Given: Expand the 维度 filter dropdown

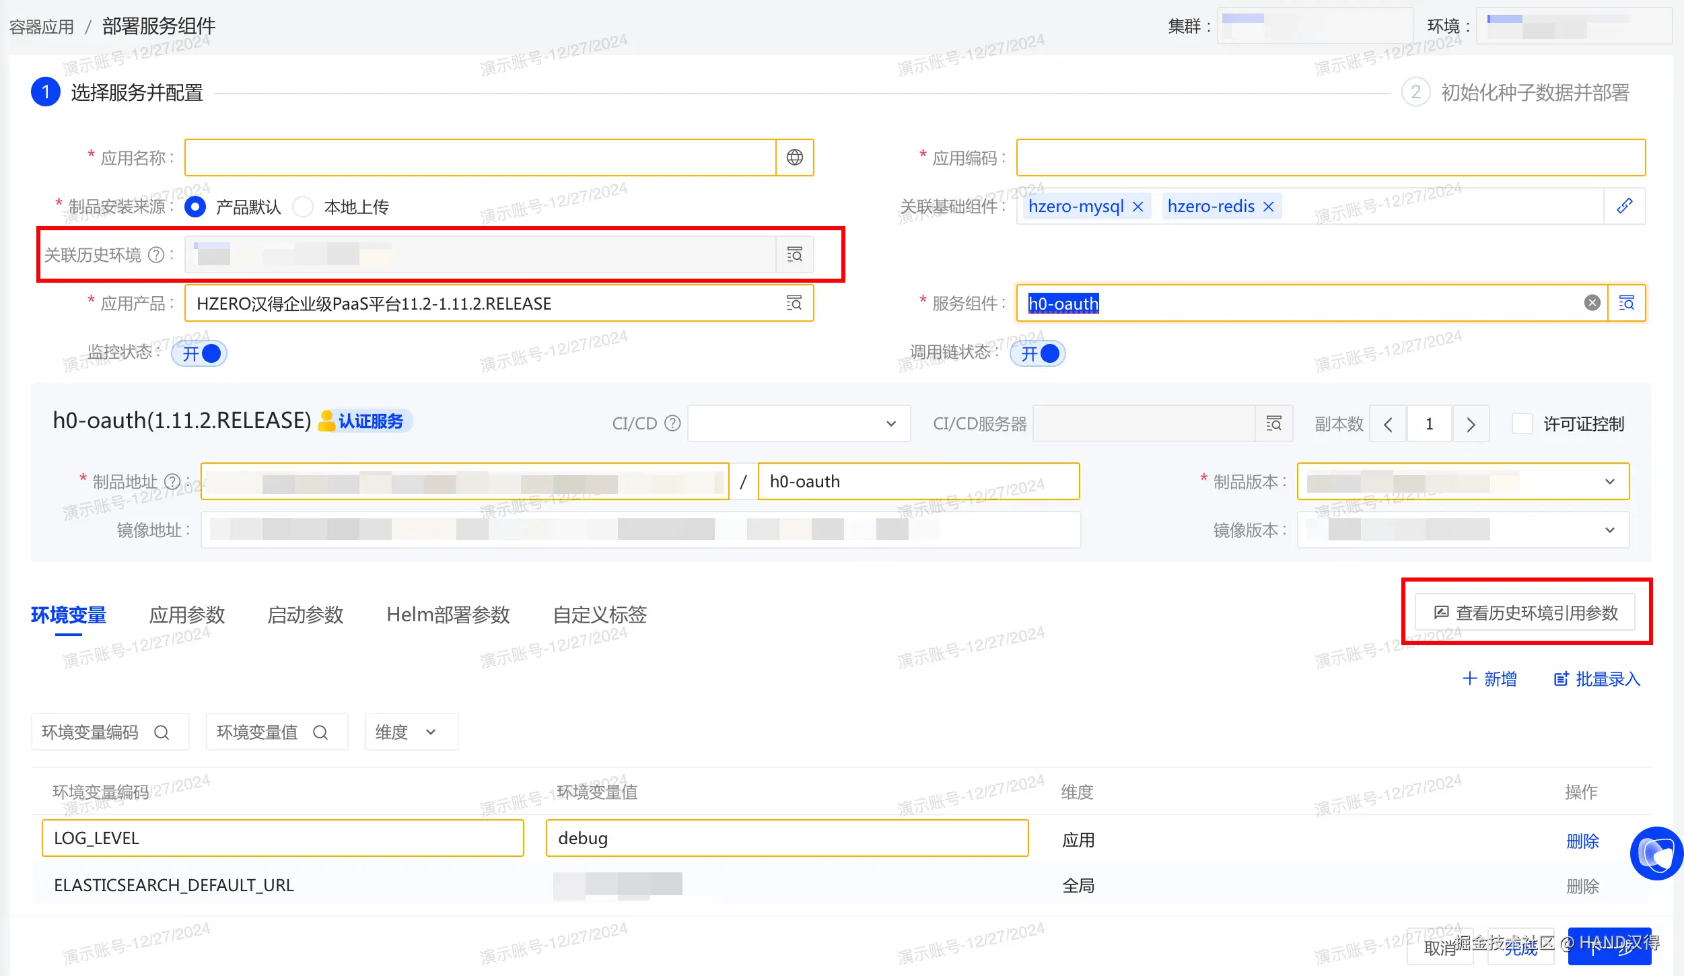Looking at the screenshot, I should [411, 732].
